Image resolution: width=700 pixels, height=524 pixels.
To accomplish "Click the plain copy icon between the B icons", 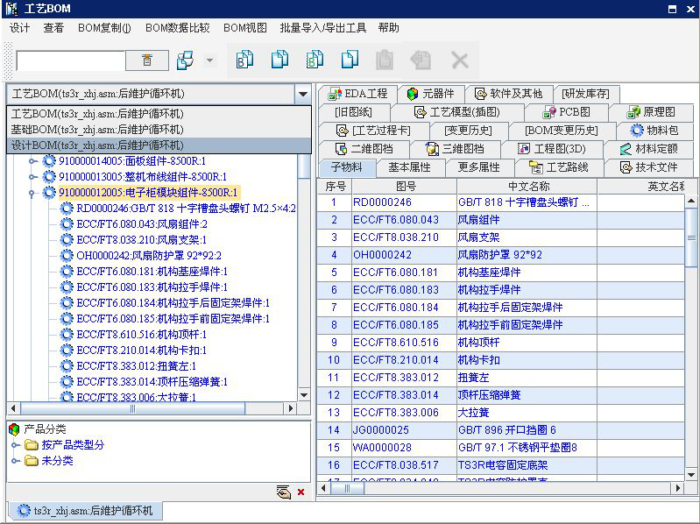I will coord(279,60).
